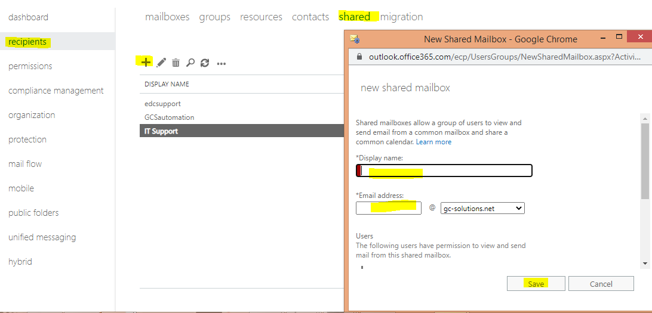Open protection section

[x=27, y=140]
